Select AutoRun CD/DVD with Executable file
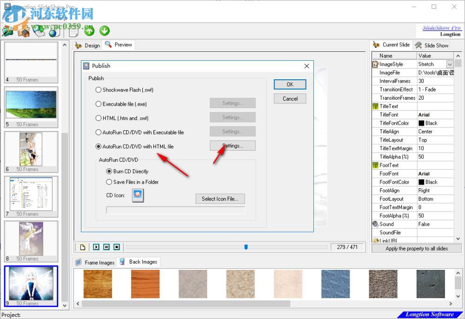Viewport: 465px width, 319px height. (x=98, y=132)
